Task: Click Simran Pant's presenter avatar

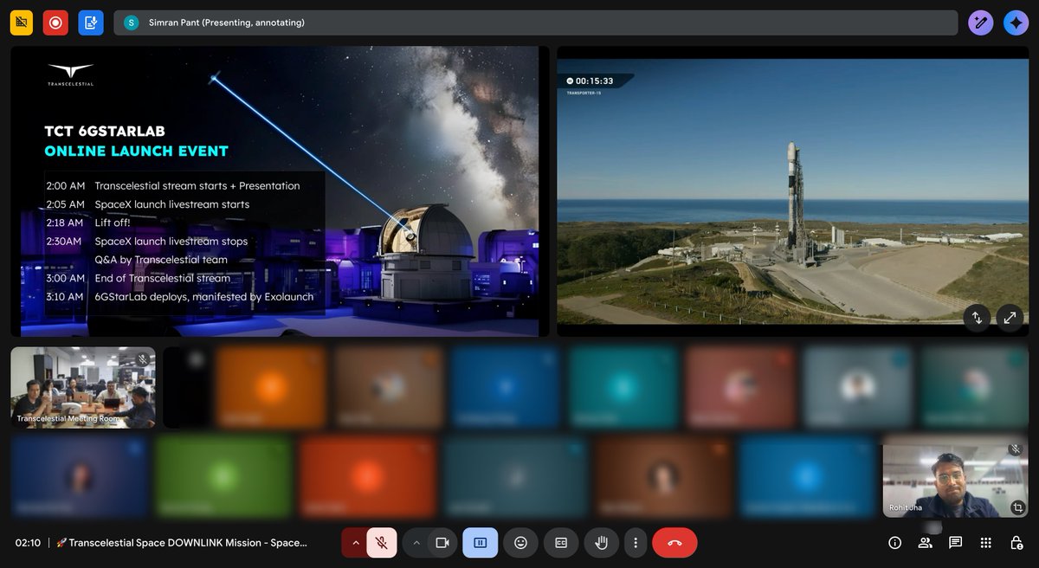Action: [132, 23]
